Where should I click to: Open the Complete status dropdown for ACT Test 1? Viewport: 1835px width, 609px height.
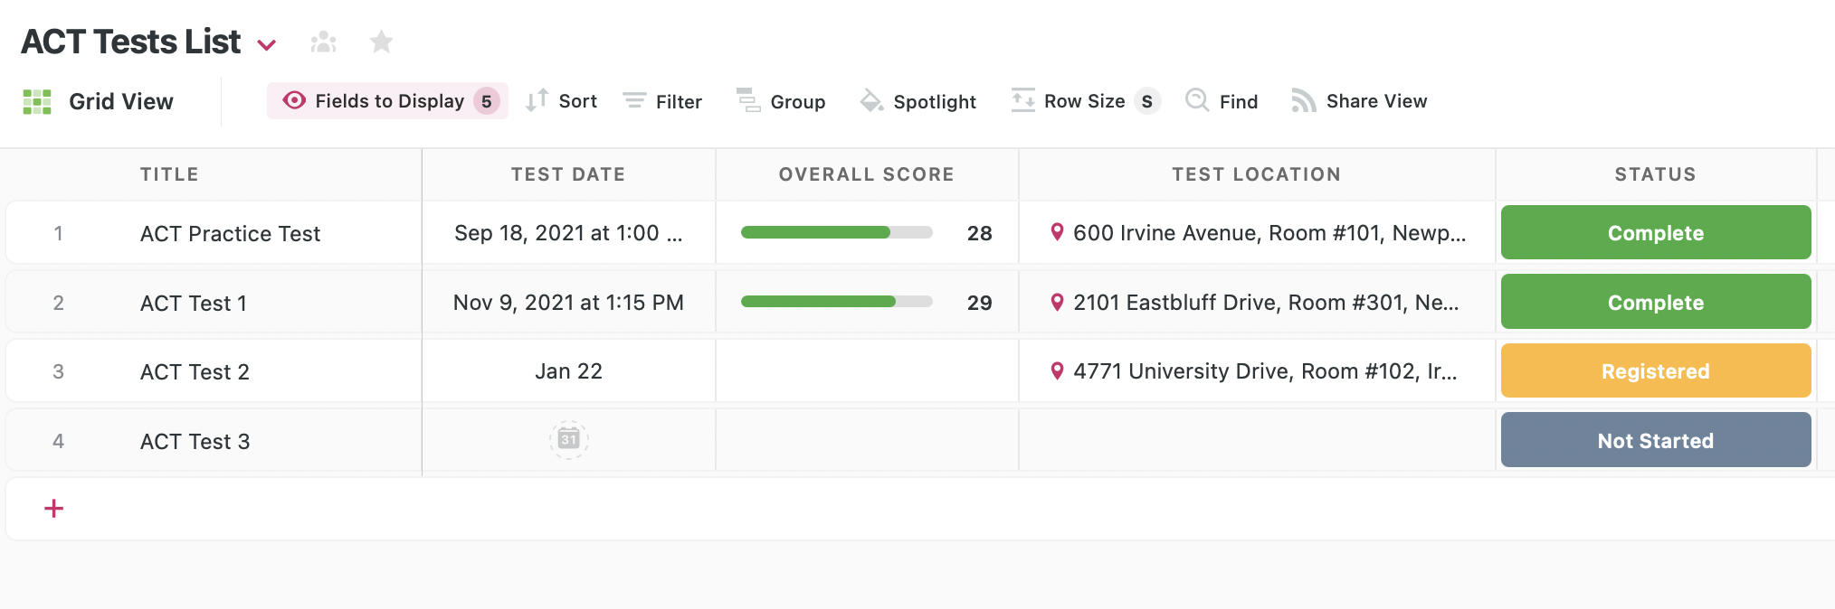1655,302
